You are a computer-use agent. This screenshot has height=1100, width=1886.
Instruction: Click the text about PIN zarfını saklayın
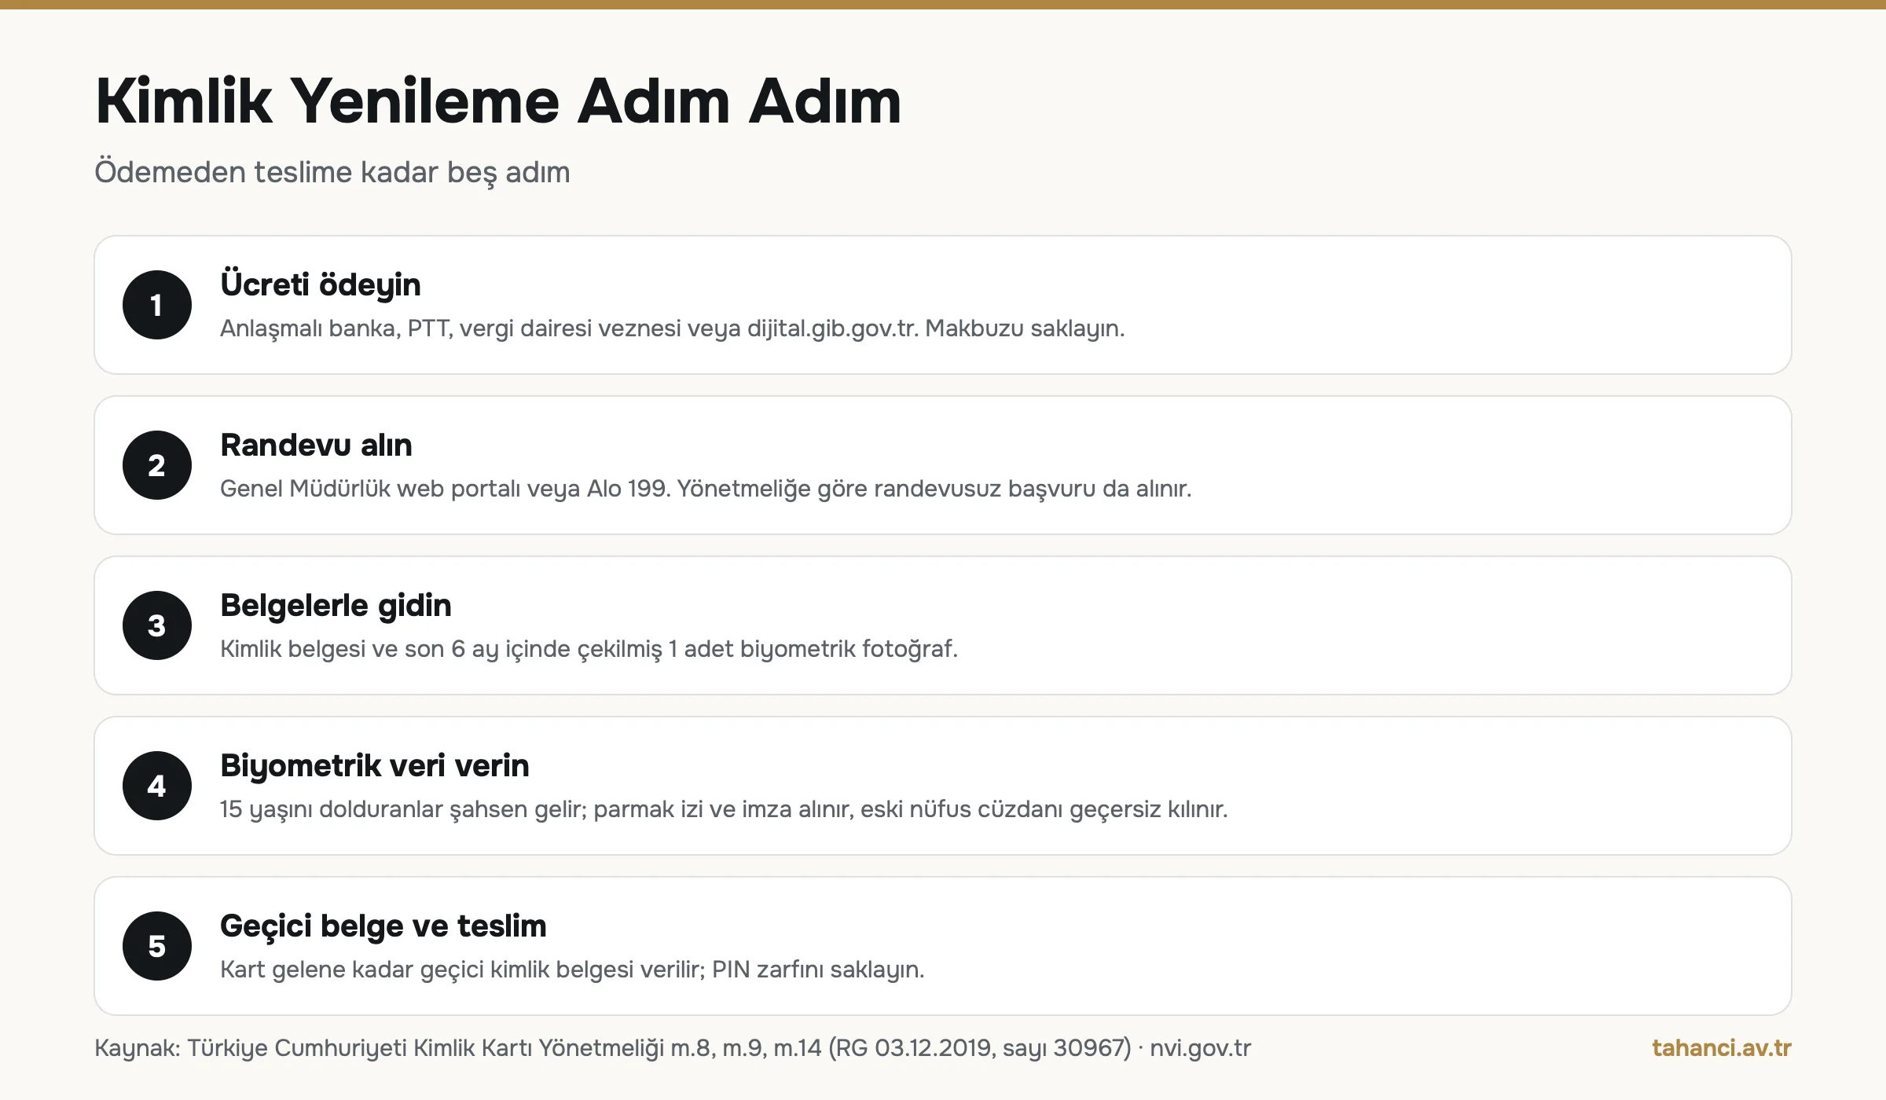tap(572, 970)
